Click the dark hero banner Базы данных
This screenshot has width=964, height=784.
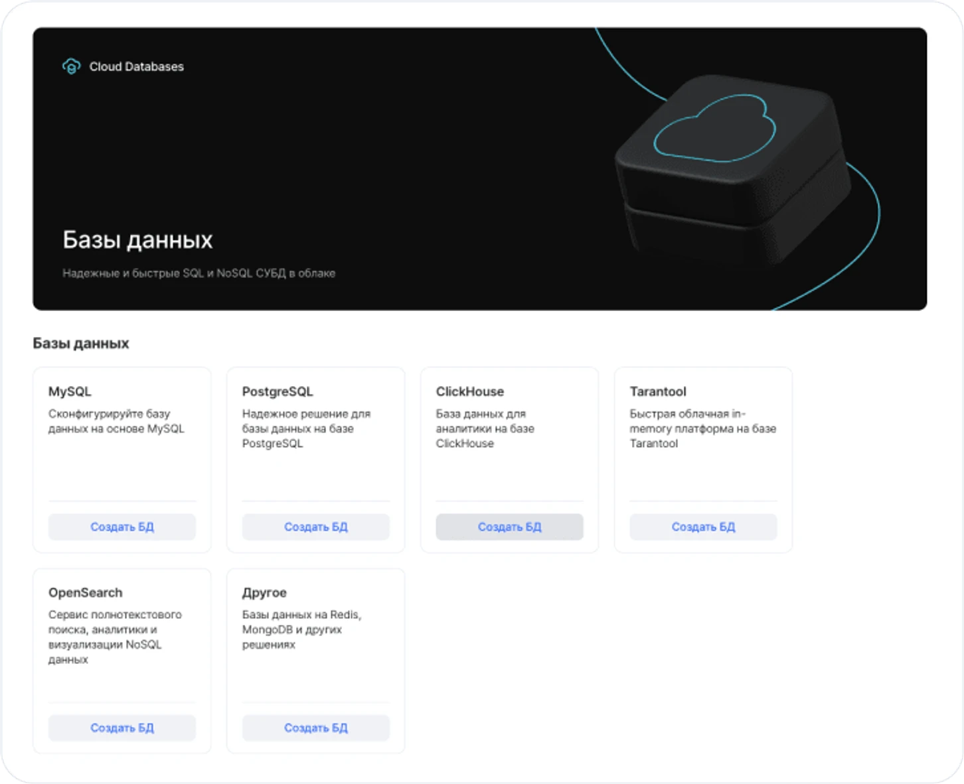(137, 239)
